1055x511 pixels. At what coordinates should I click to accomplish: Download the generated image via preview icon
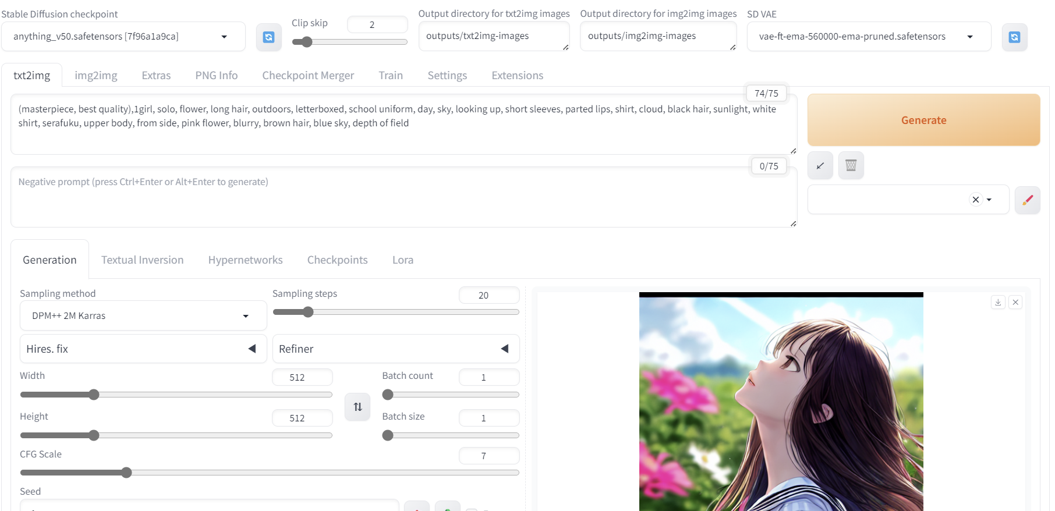998,302
